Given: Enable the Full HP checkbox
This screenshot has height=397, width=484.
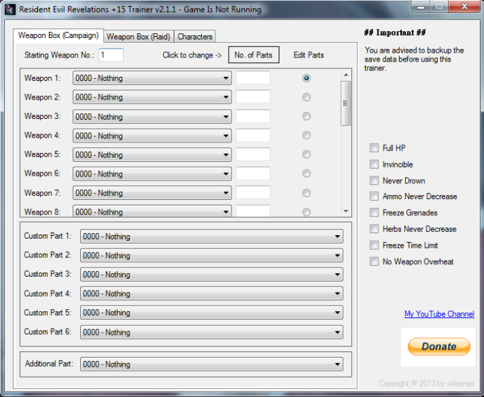Looking at the screenshot, I should 374,148.
